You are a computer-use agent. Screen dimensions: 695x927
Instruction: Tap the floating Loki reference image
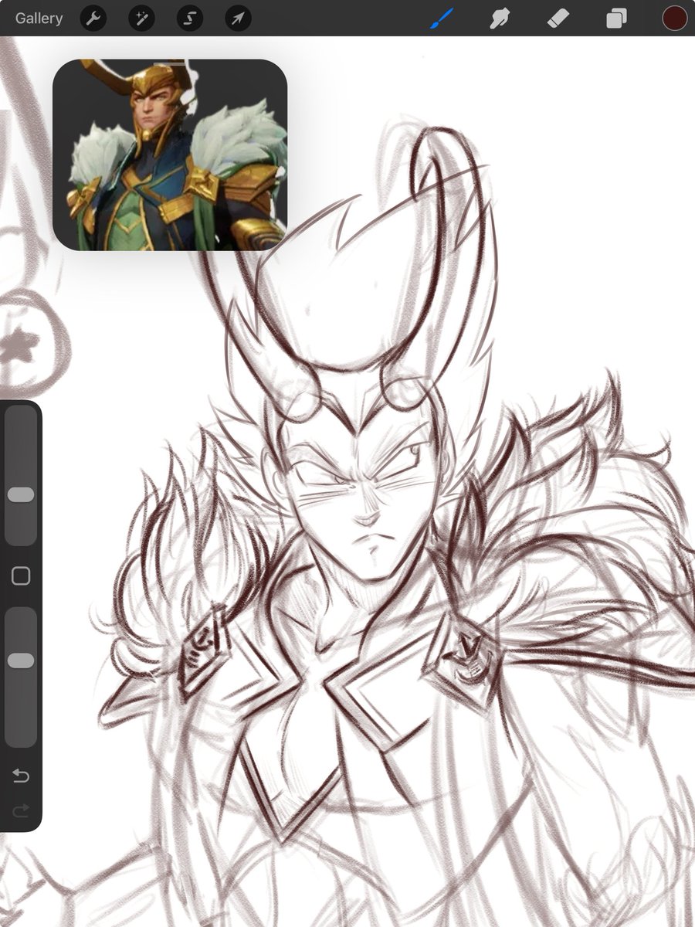170,154
